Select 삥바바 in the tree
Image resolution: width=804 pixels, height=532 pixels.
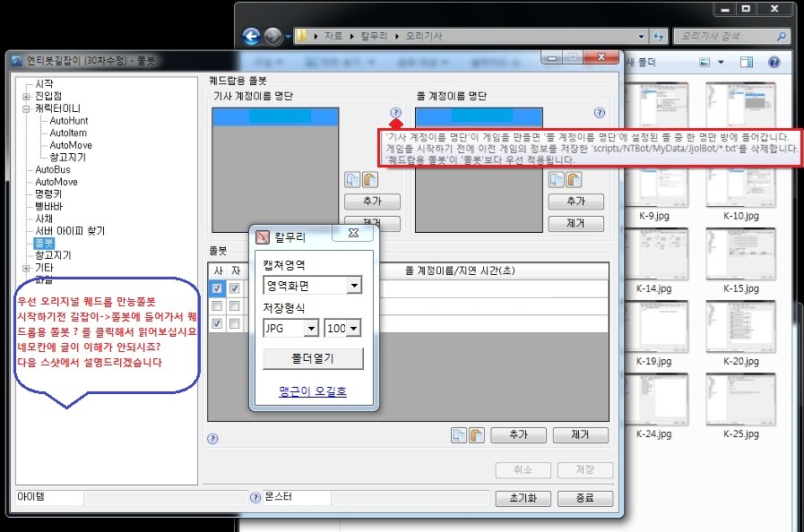(x=48, y=207)
